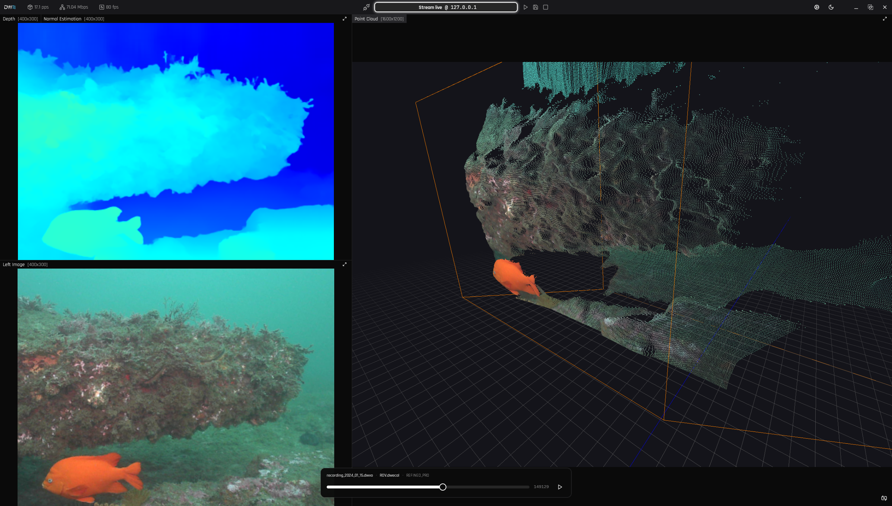Expand the Left Image panel to fullscreen
The height and width of the screenshot is (506, 892).
click(344, 264)
